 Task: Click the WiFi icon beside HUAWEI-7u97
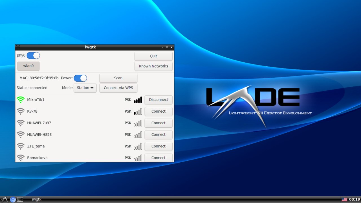[x=21, y=123]
